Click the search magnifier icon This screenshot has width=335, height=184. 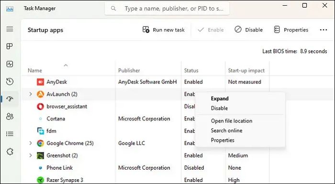coord(113,9)
